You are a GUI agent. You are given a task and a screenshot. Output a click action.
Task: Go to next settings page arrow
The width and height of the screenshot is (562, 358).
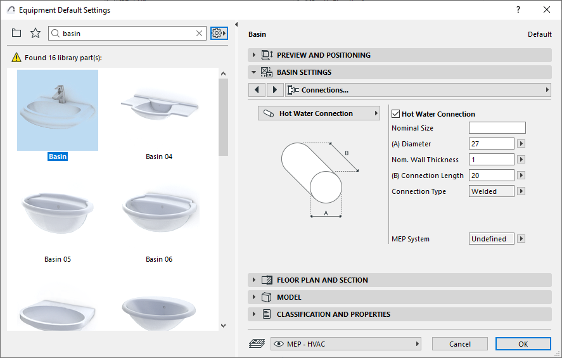pos(274,90)
